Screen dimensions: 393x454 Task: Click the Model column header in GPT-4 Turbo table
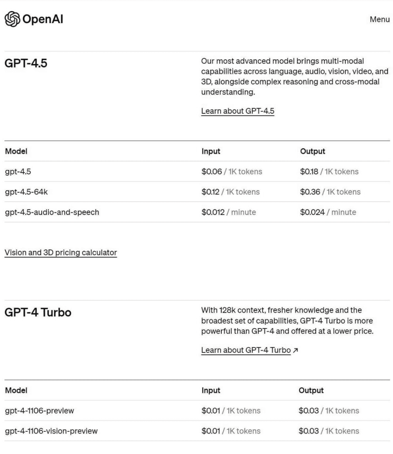coord(16,390)
